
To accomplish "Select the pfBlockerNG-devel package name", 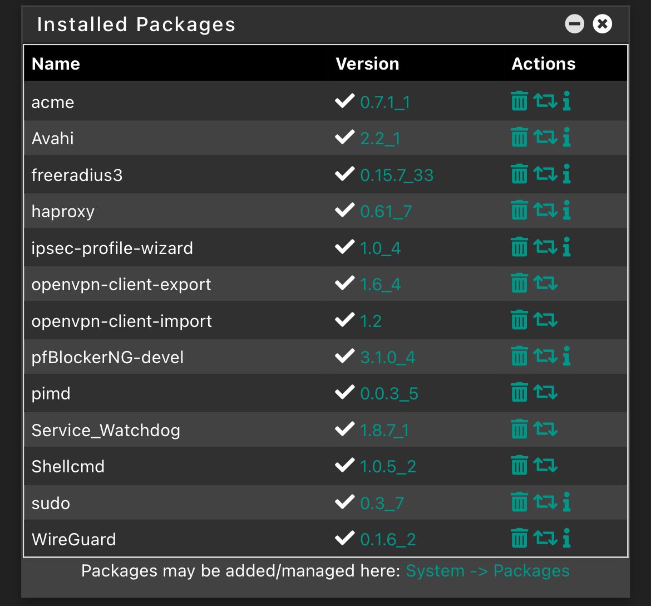I will pos(107,358).
